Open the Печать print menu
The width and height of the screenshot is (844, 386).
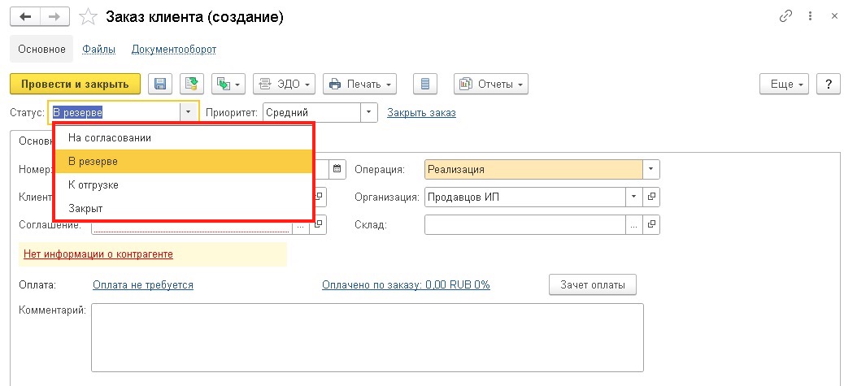click(359, 84)
